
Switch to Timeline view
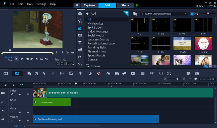pos(17,73)
